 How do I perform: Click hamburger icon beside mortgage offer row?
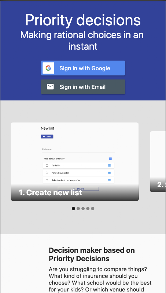pos(109,180)
